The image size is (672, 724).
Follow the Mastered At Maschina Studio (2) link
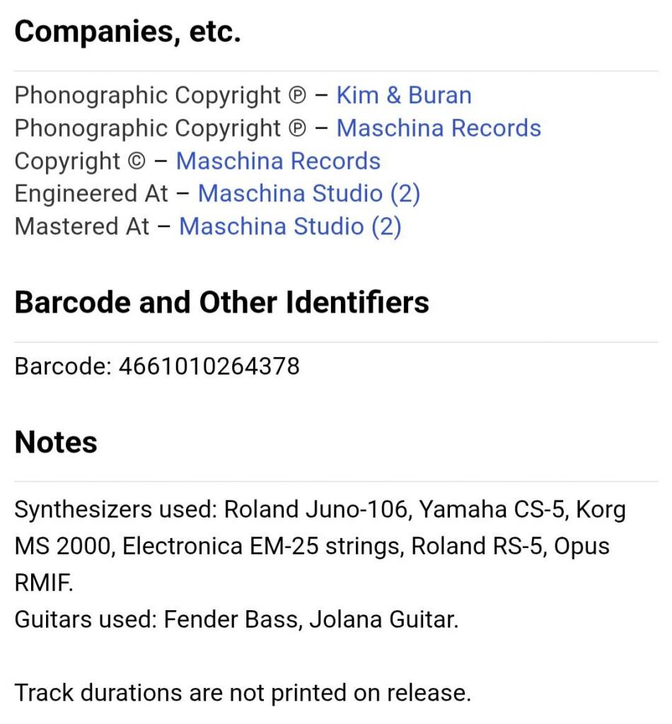pyautogui.click(x=290, y=226)
